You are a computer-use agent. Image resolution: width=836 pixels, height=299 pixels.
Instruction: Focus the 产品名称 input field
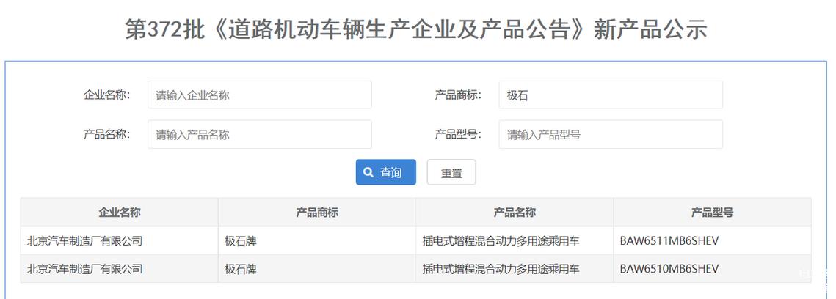(260, 135)
